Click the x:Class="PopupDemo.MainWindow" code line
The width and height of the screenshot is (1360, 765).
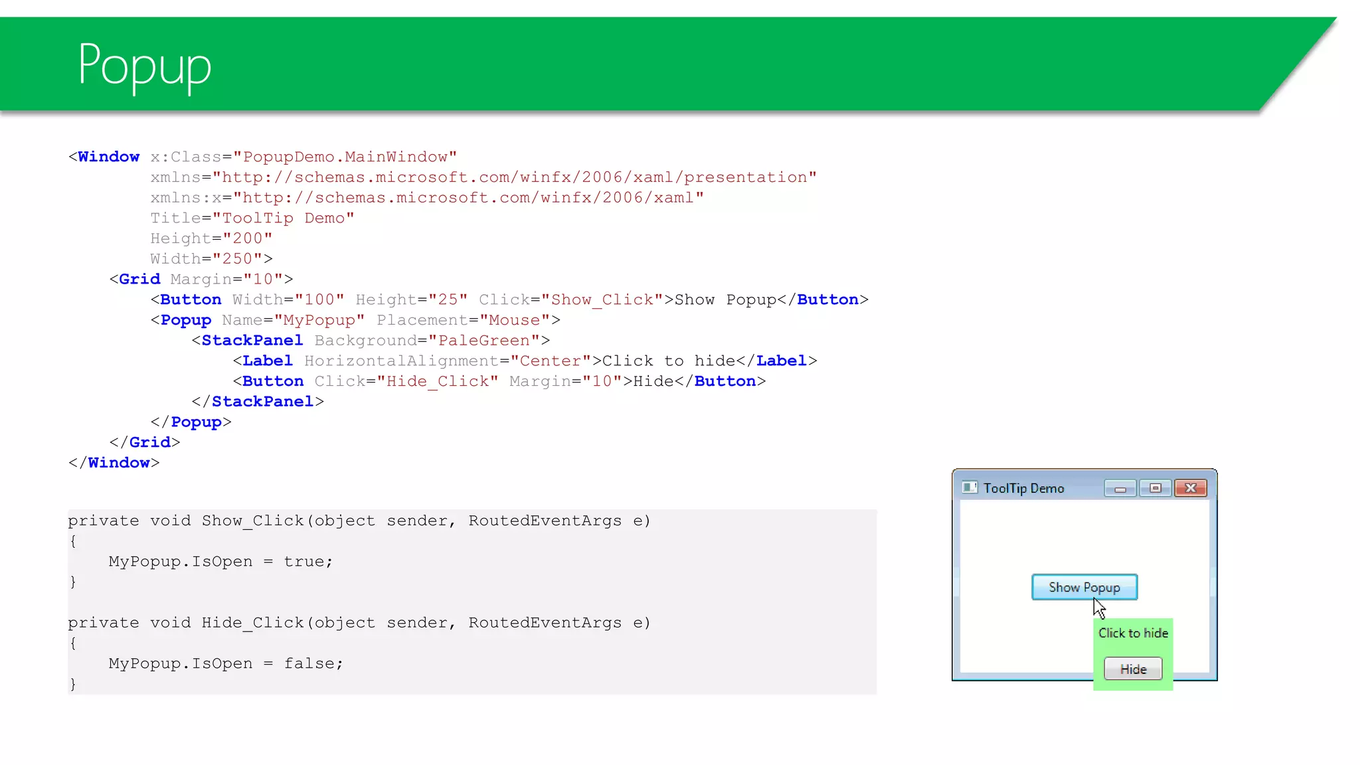pyautogui.click(x=263, y=157)
